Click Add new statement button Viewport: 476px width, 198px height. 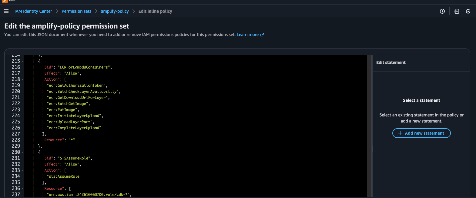(x=421, y=133)
